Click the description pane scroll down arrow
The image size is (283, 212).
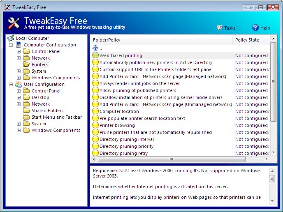(x=272, y=201)
